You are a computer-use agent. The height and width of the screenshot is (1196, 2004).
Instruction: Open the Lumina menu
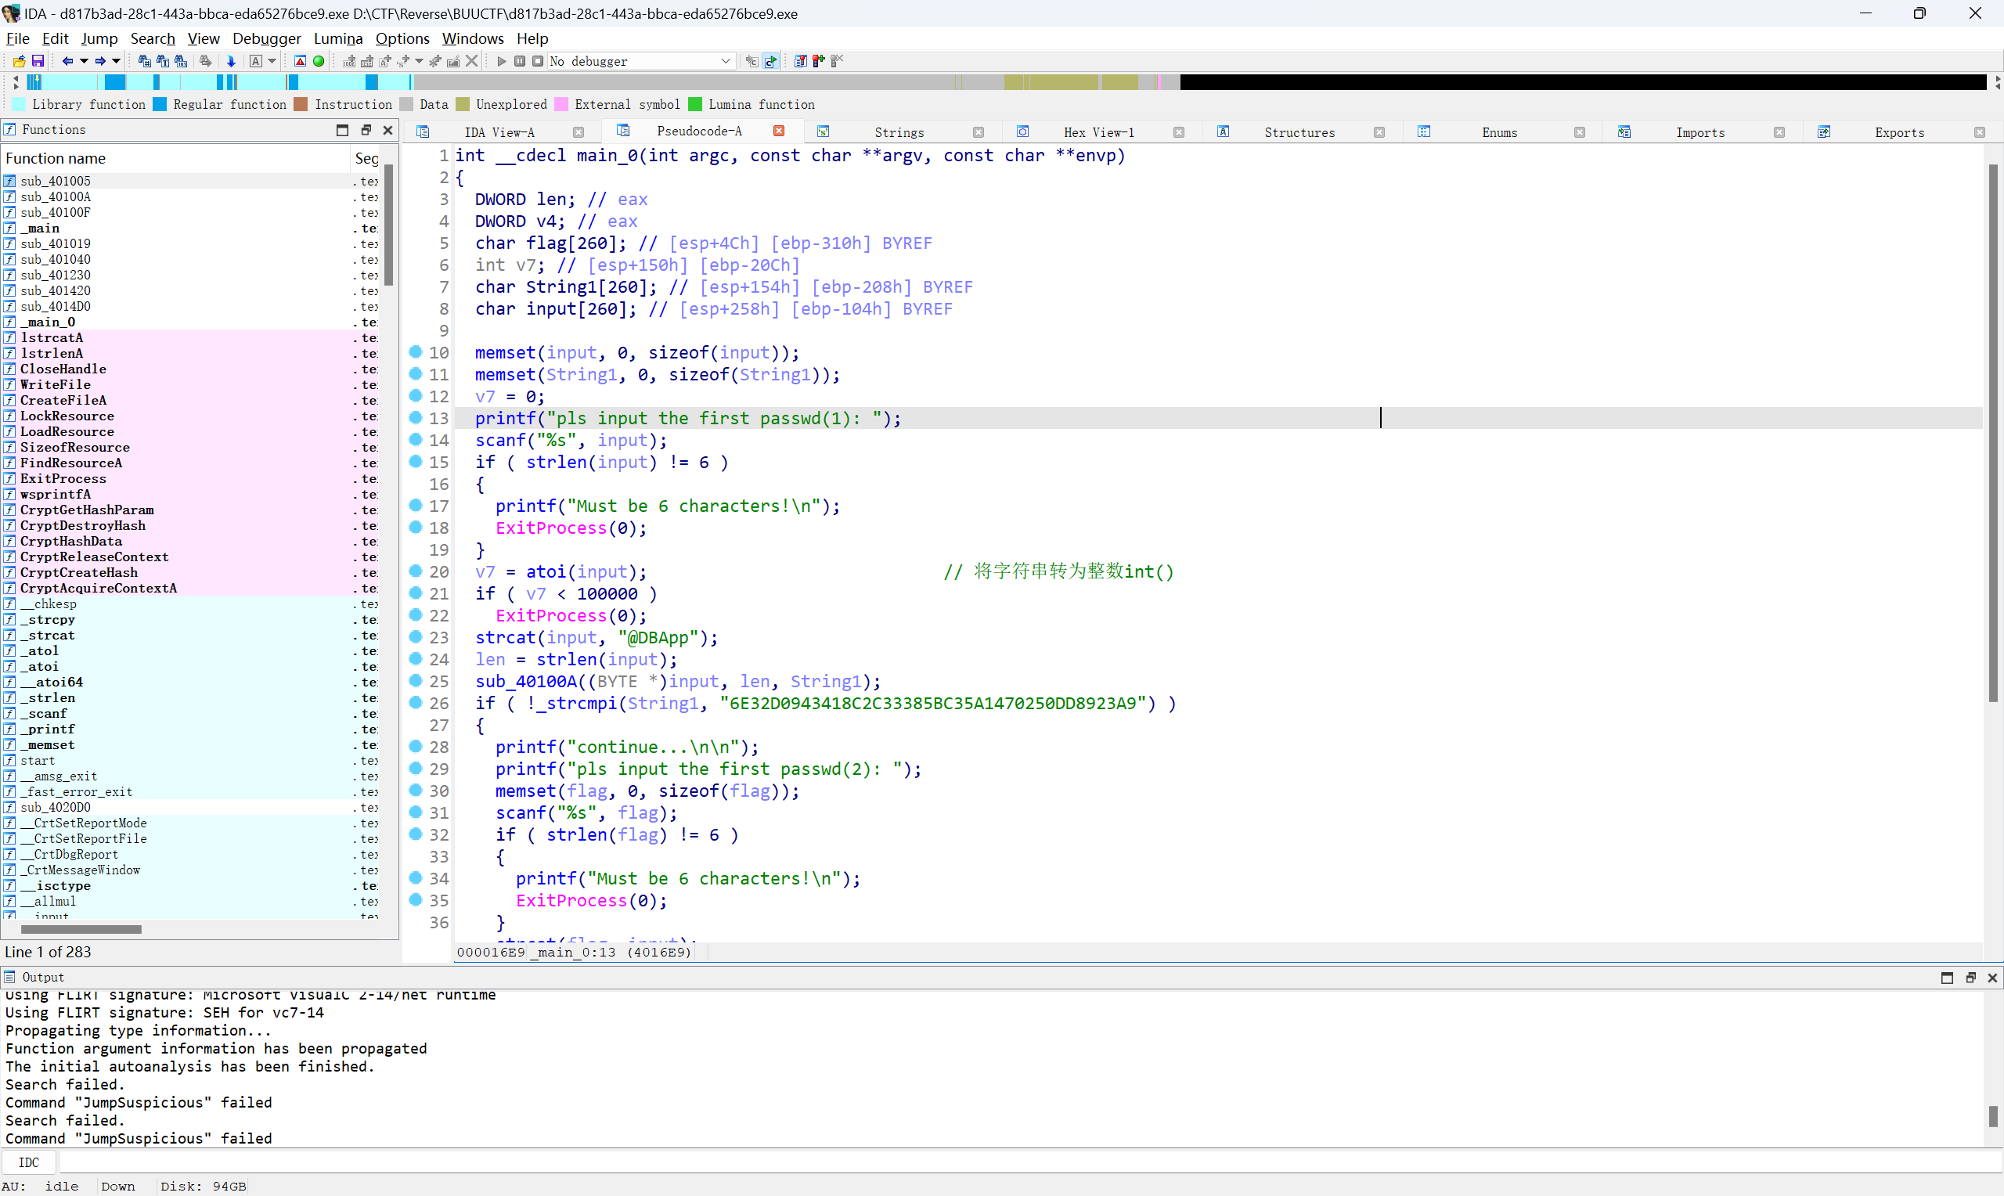tap(337, 38)
